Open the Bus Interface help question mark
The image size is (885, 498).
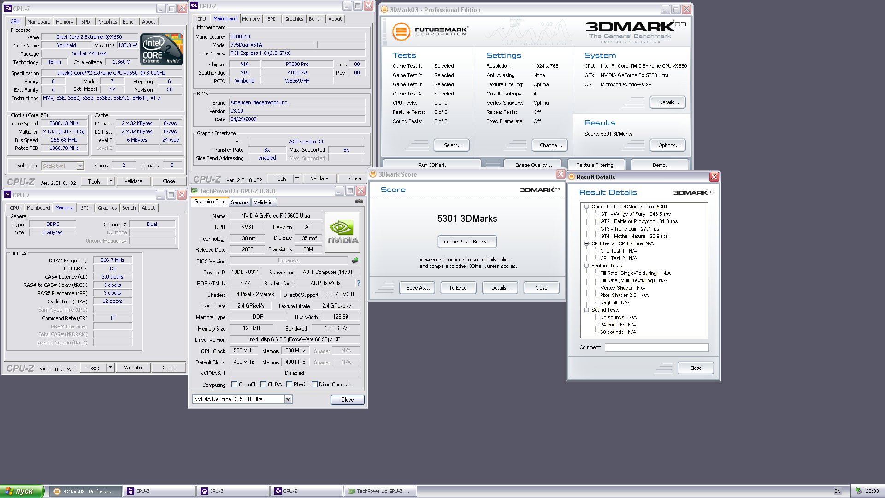(x=359, y=283)
